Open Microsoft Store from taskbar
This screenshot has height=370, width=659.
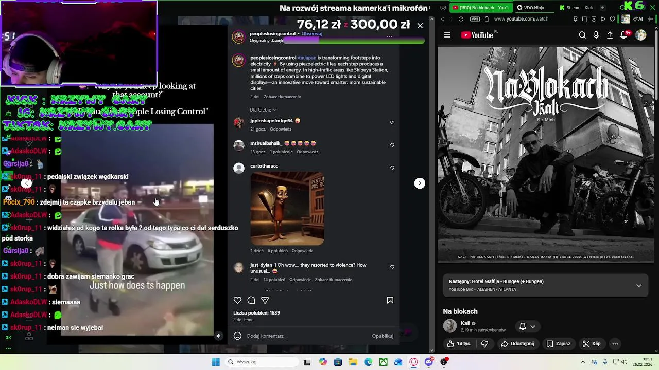pos(338,362)
